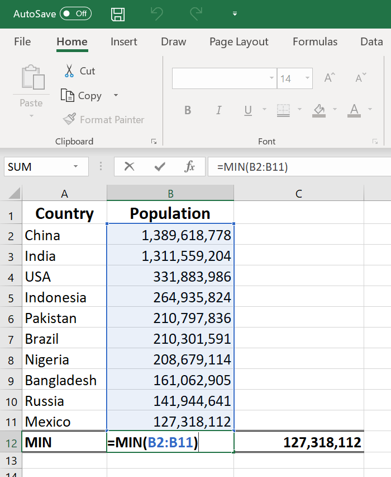Screen dimensions: 391x477
Task: Expand Paste options arrow
Action: (31, 116)
